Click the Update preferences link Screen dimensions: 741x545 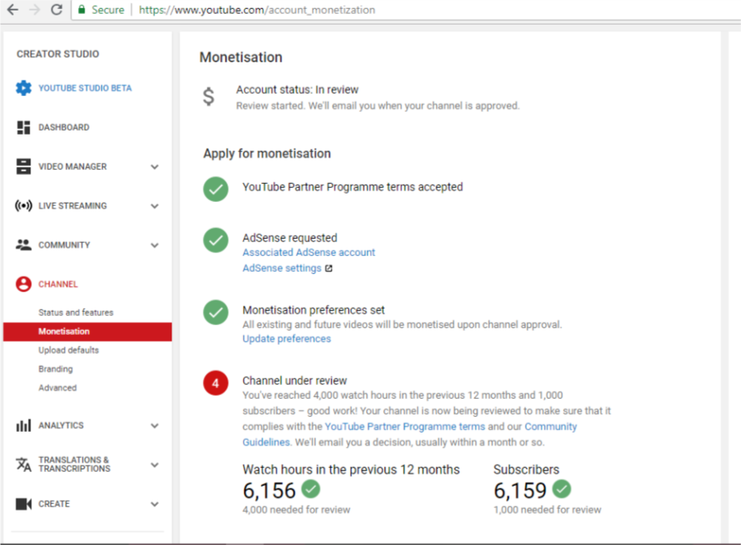[x=287, y=339]
